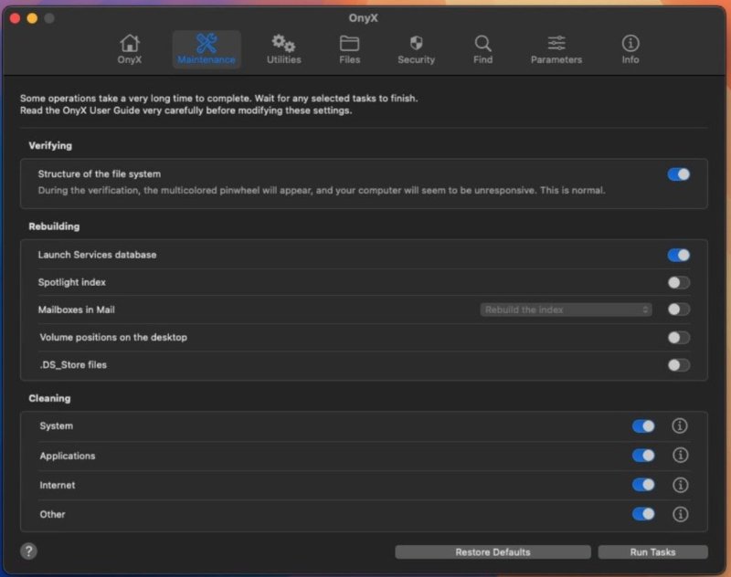Viewport: 731px width, 577px height.
Task: Open the Rebuild the index dropdown
Action: coord(566,309)
